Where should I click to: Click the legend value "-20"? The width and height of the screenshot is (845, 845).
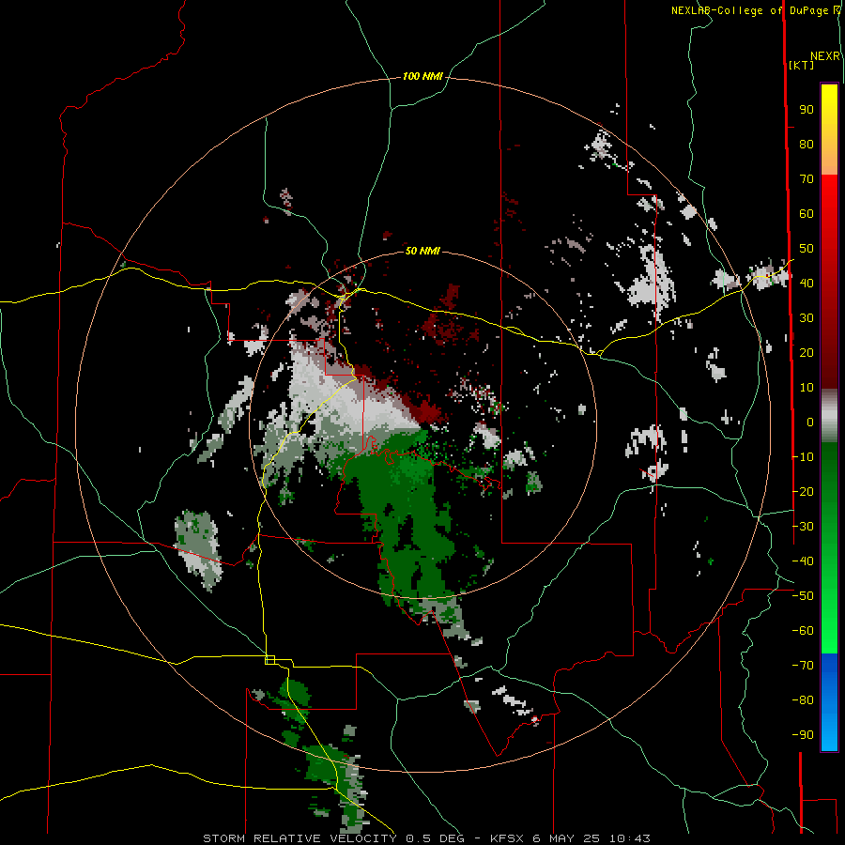(803, 491)
